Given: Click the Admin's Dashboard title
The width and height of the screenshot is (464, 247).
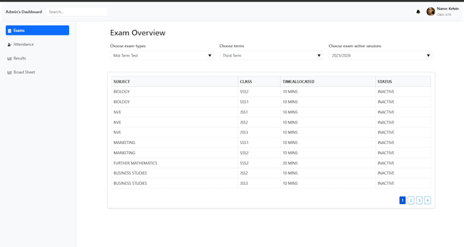Looking at the screenshot, I should pyautogui.click(x=24, y=12).
